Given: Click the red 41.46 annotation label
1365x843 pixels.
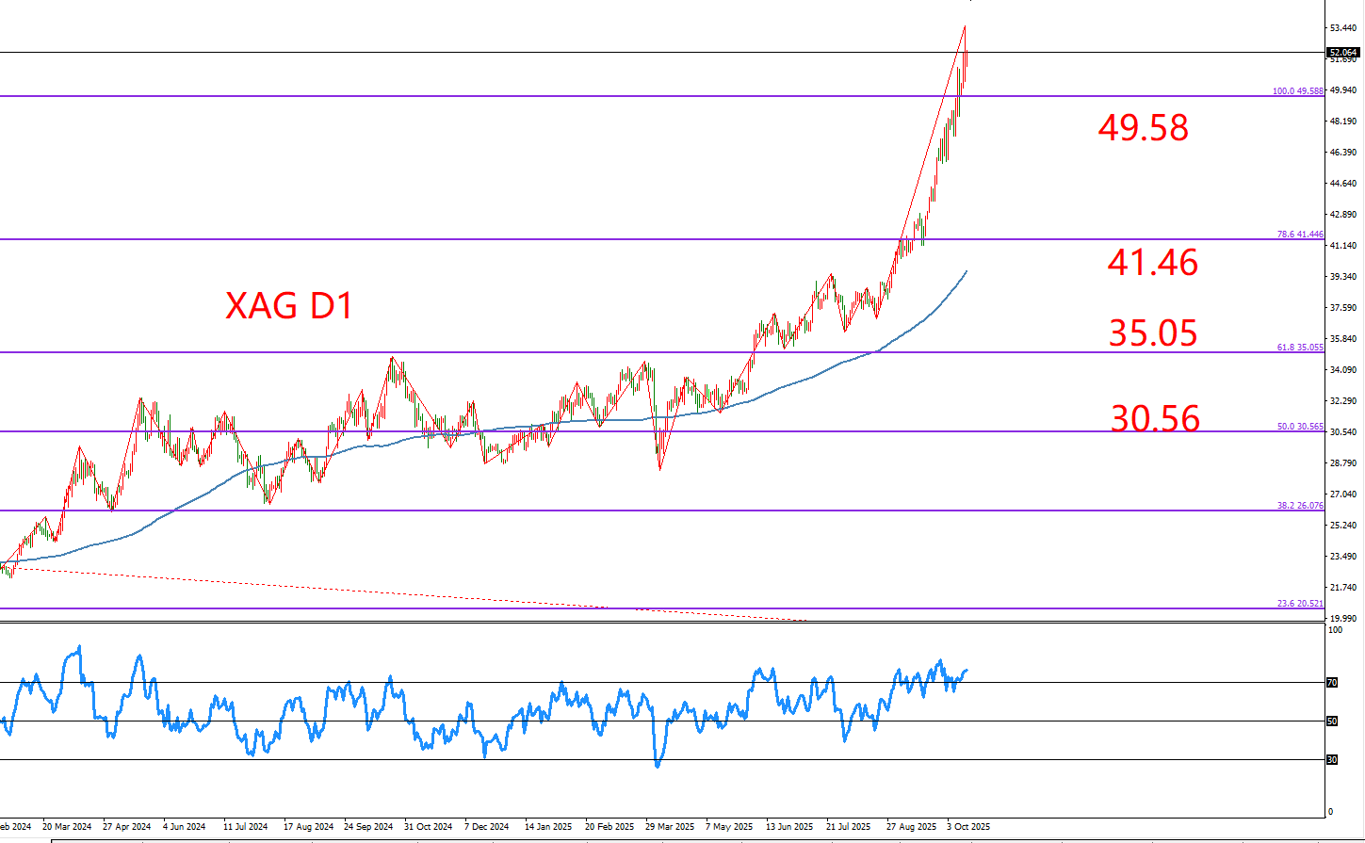Looking at the screenshot, I should (1152, 262).
